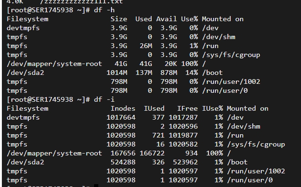The height and width of the screenshot is (187, 301).
Task: Click the /sys/fs/cgroup mount point in df -h
Action: 231,55
